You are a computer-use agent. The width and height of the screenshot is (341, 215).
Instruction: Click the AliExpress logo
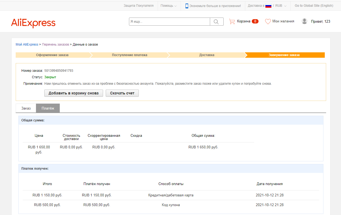(33, 23)
